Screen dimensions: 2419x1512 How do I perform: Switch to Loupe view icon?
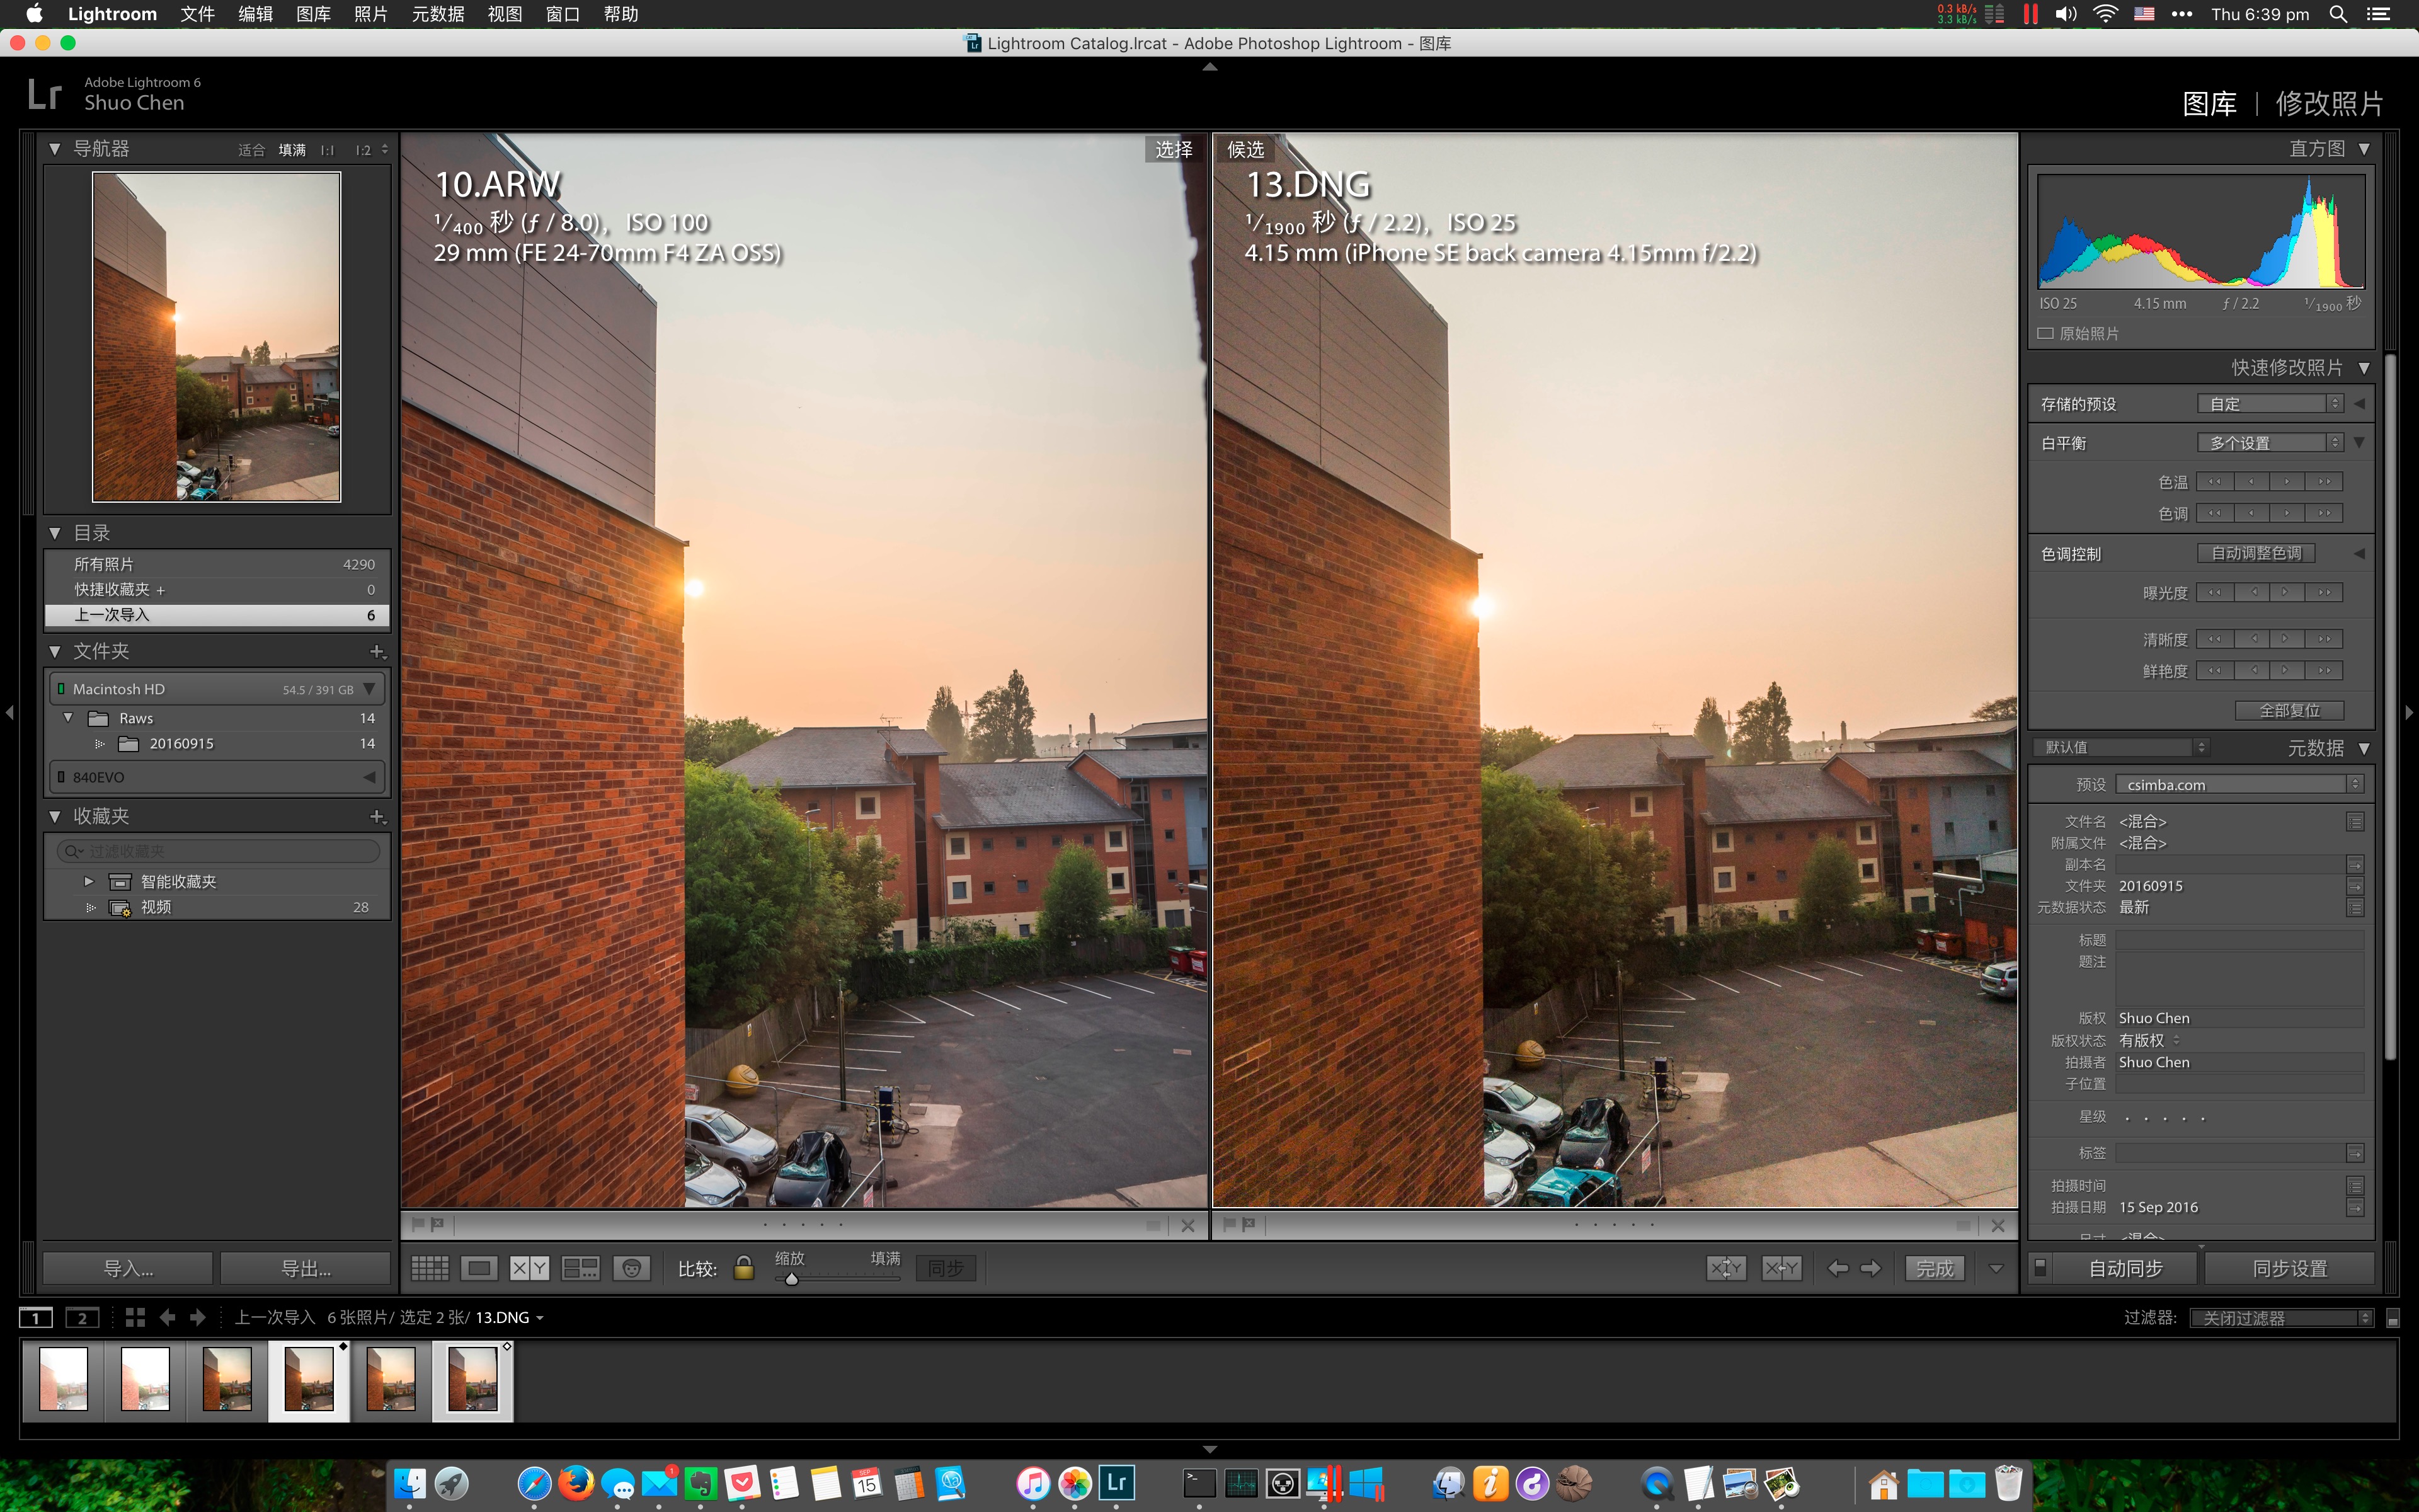tap(479, 1268)
